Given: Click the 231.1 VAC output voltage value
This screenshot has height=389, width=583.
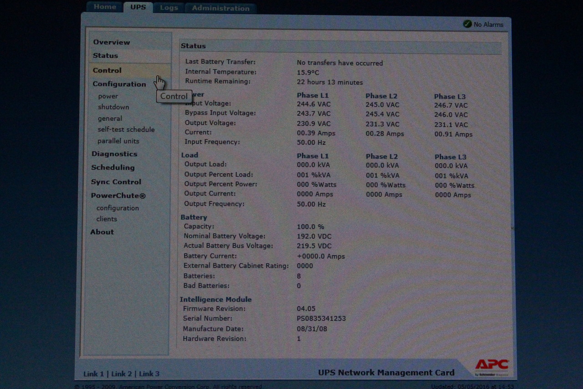Looking at the screenshot, I should (x=451, y=124).
